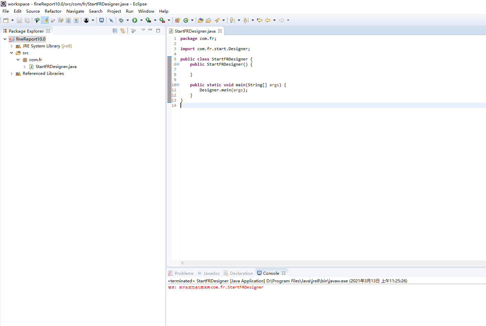The height and width of the screenshot is (326, 486).
Task: Open the Back navigation history dropdown
Action: (x=274, y=20)
